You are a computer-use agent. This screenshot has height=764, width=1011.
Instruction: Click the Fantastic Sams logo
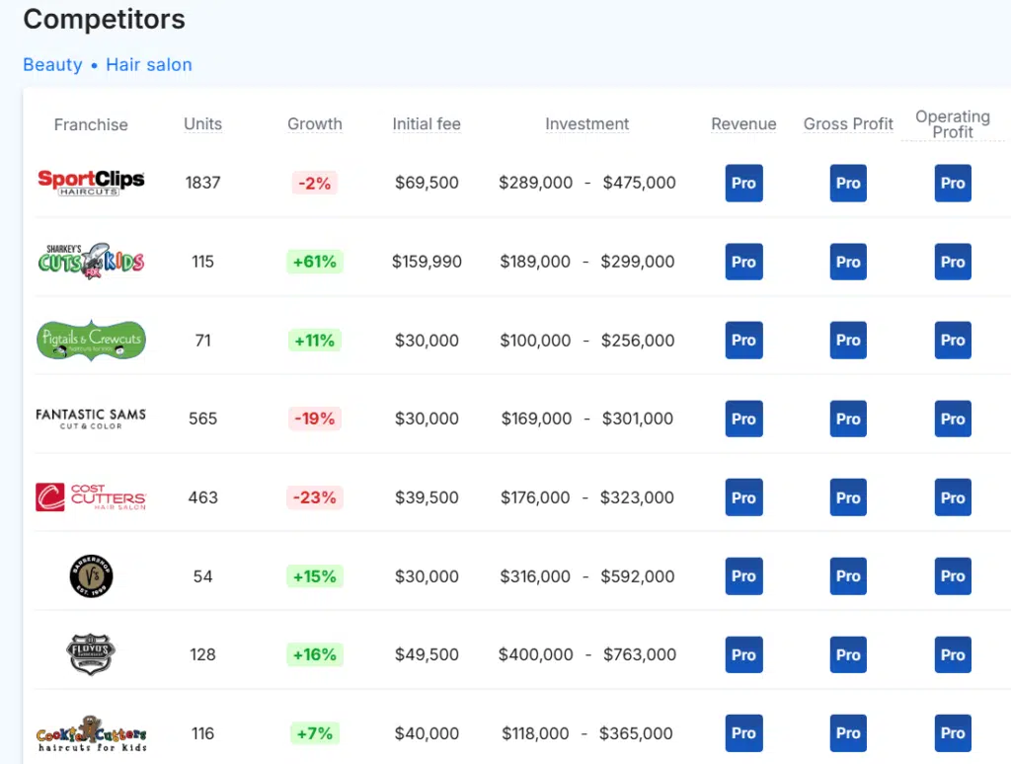[x=91, y=419]
